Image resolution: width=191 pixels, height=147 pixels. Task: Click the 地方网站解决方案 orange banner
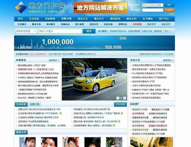point(100,8)
